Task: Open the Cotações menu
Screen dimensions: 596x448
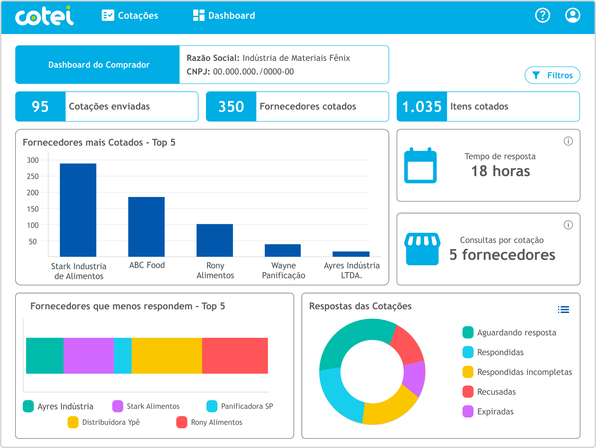Action: coord(130,15)
